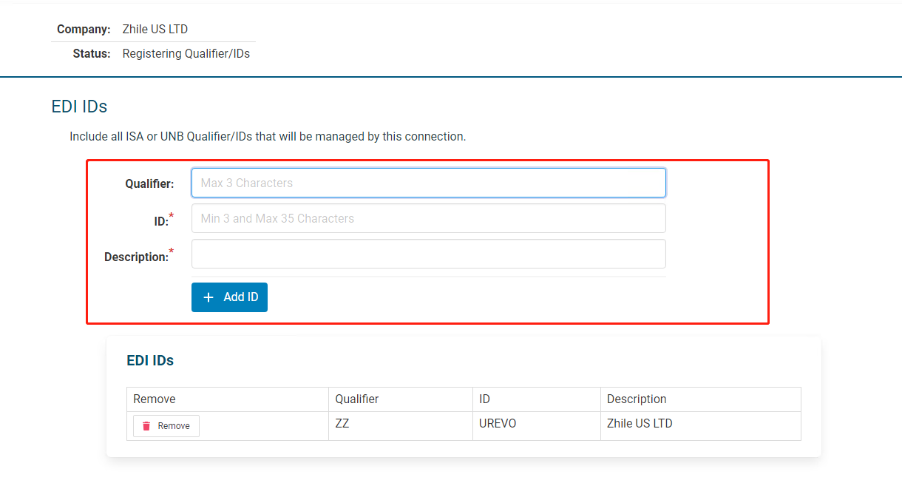Select the ID column header in table
Screen dimensions: 902x483
[485, 399]
